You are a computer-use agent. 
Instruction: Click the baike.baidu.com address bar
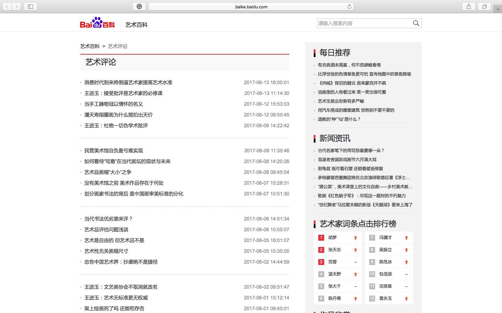(x=251, y=7)
